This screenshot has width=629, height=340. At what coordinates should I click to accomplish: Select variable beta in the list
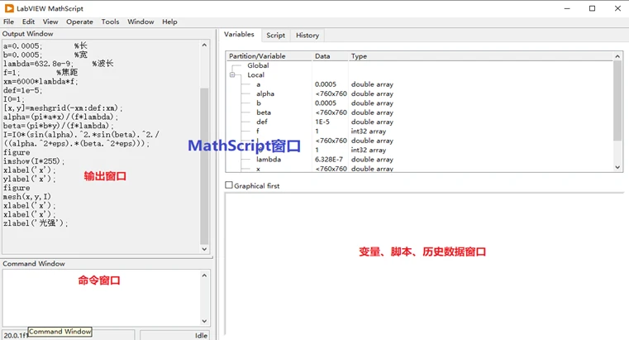pyautogui.click(x=264, y=113)
